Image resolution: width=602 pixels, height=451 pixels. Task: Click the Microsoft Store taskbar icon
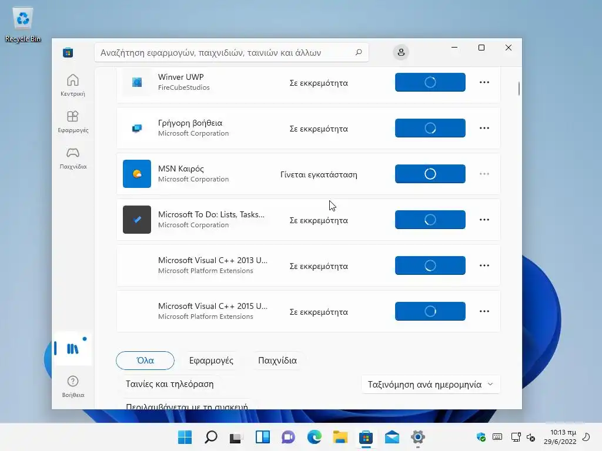coord(366,437)
